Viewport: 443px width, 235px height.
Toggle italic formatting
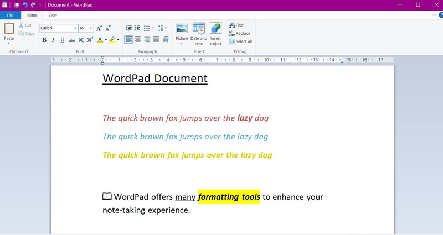coord(53,40)
